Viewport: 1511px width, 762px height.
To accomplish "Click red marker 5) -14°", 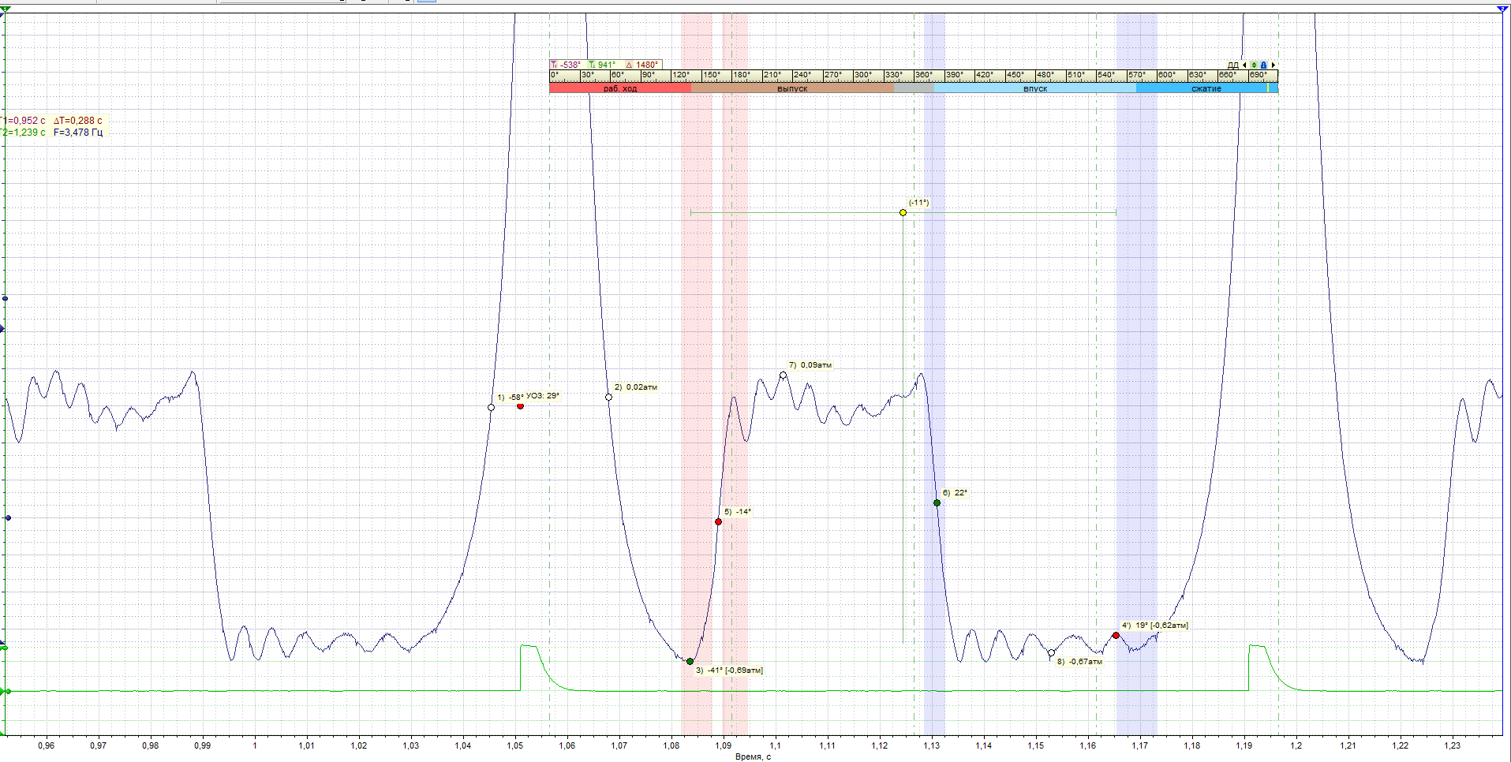I will coord(718,521).
